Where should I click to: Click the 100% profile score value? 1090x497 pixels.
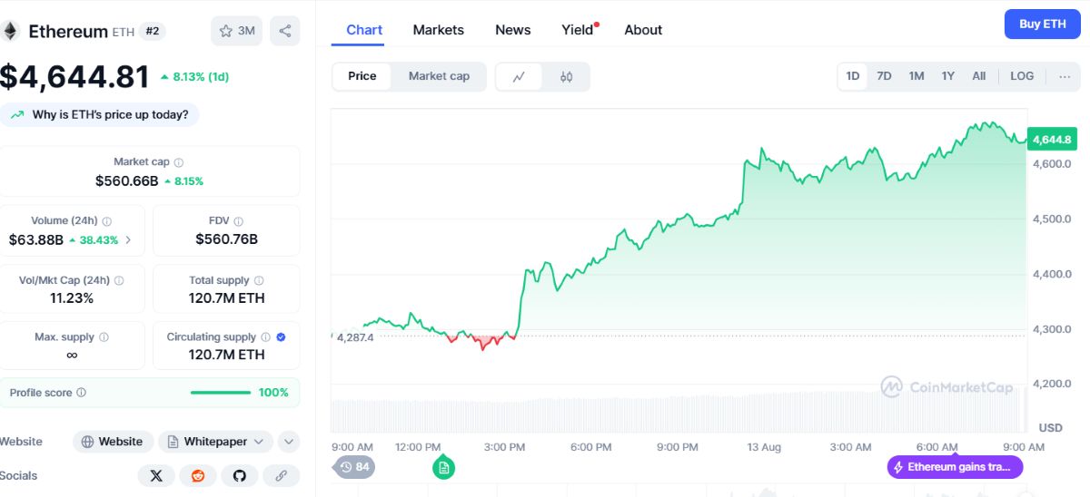pos(273,393)
